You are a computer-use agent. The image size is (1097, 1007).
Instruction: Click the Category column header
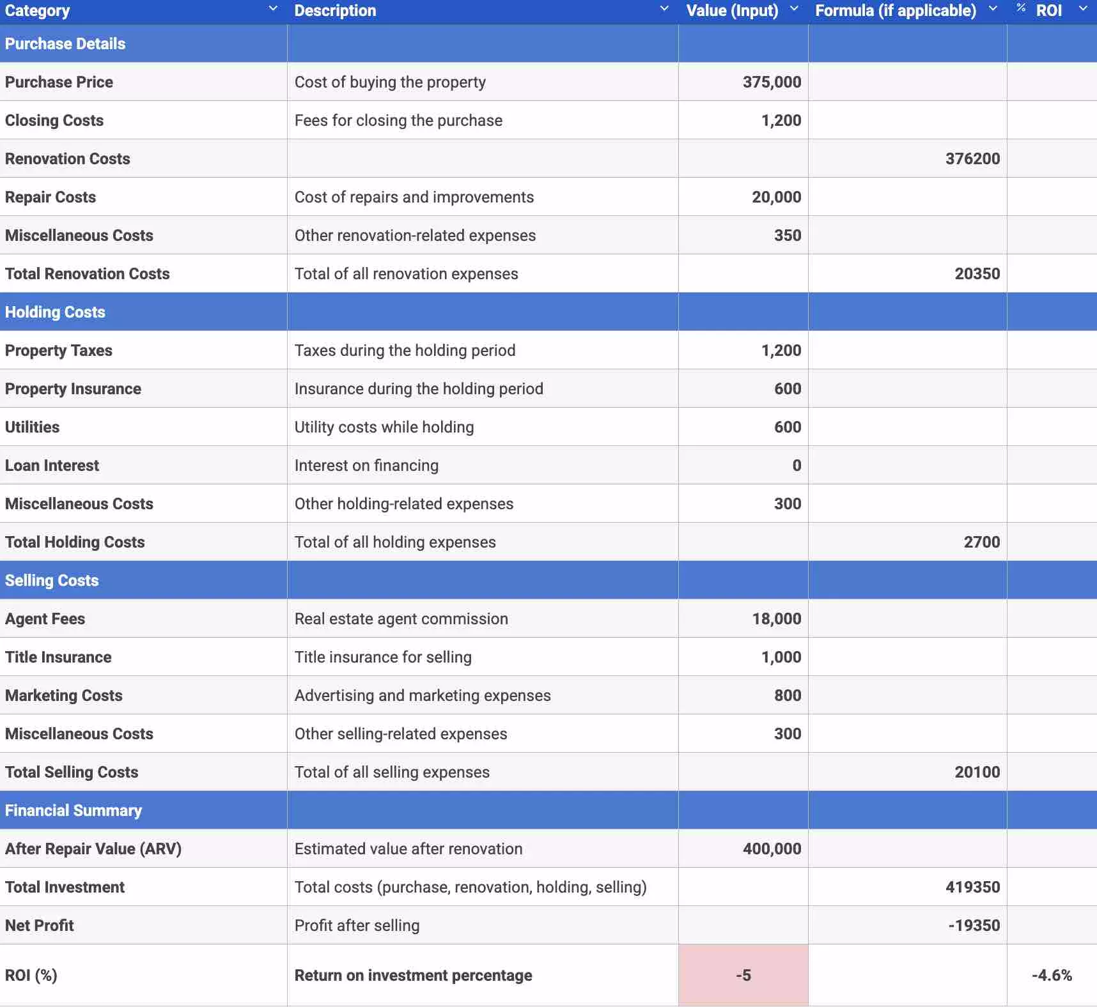click(x=38, y=10)
